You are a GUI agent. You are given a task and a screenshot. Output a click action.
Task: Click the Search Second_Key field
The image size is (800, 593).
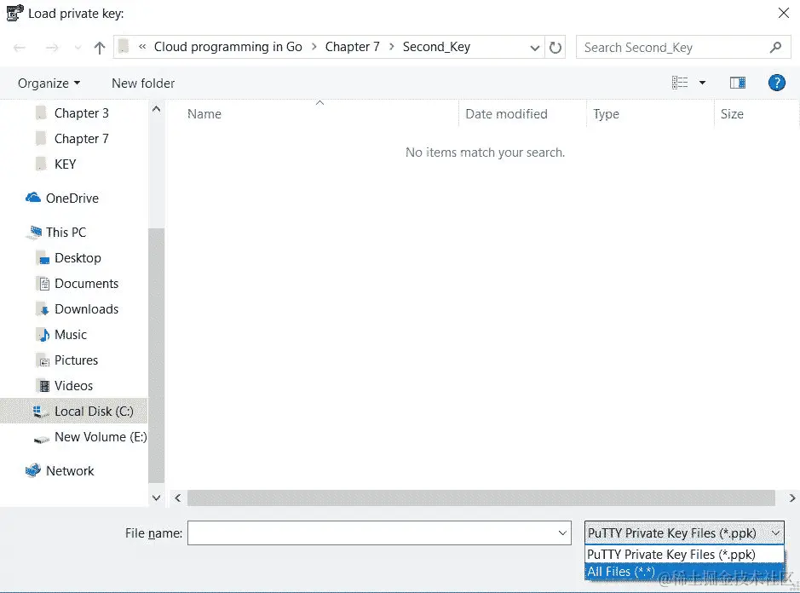(x=683, y=48)
